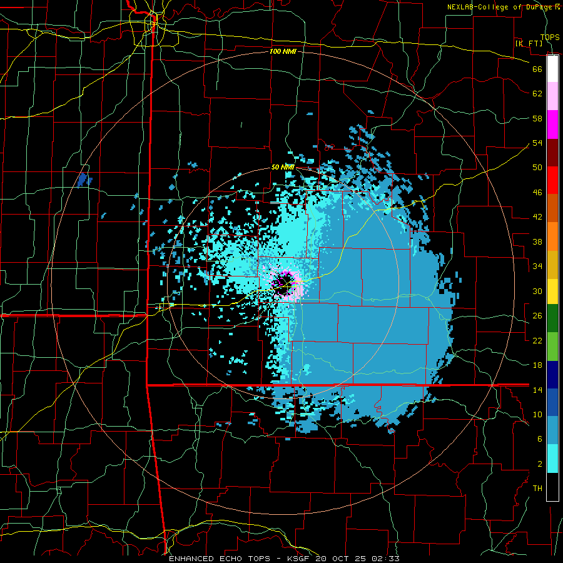The width and height of the screenshot is (563, 563).
Task: Click the black TH threshold legend swatch
Action: 552,487
